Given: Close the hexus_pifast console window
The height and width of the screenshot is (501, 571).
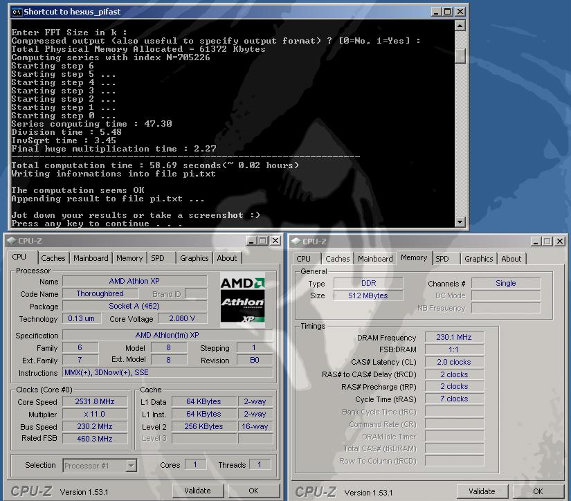Looking at the screenshot, I should [x=460, y=12].
